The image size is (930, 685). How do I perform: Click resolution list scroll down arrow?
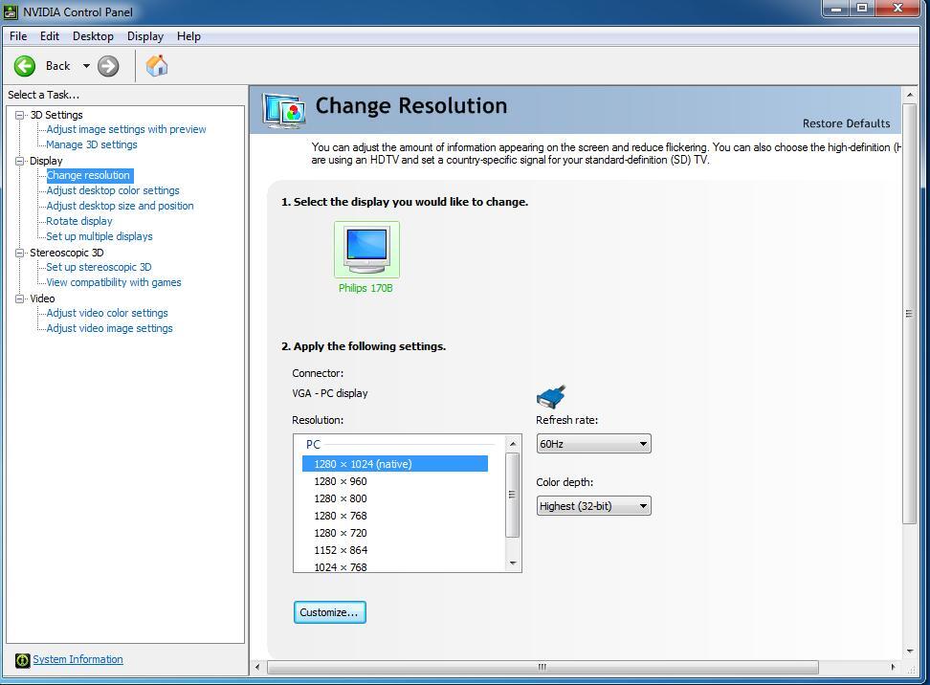tap(513, 563)
